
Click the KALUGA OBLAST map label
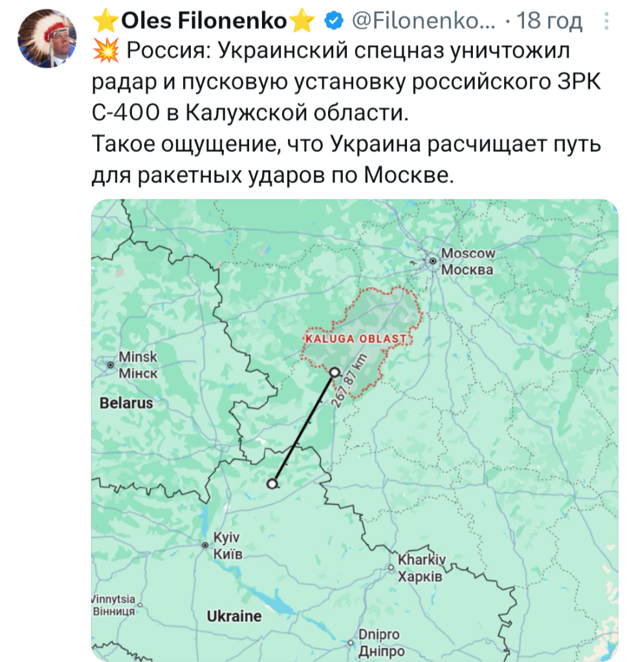[355, 339]
